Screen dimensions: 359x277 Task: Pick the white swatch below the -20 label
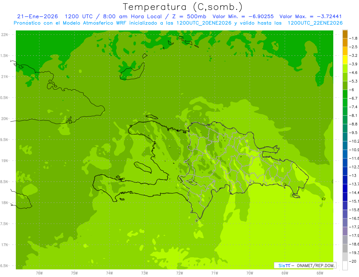345,265
